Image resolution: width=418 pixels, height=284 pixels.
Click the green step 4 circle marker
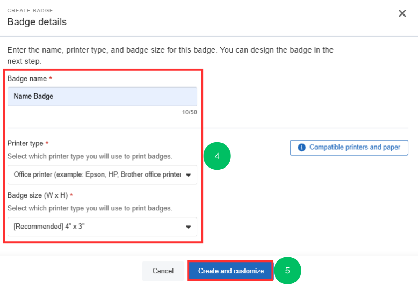(x=217, y=156)
